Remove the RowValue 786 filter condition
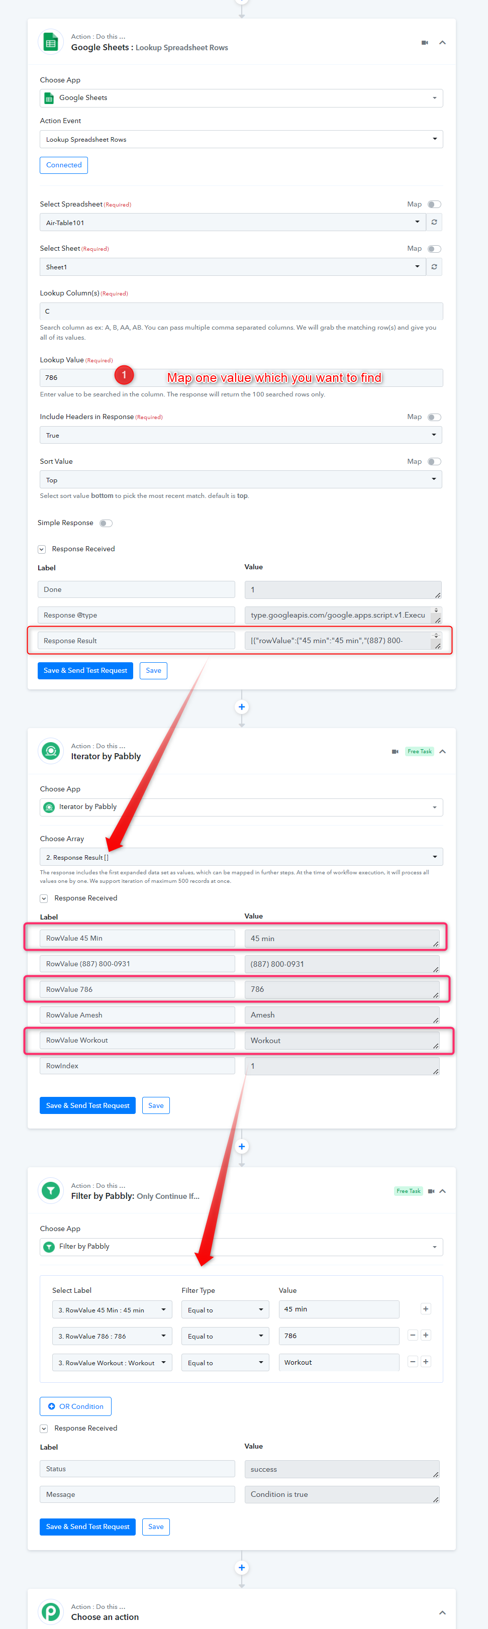488x1629 pixels. click(x=413, y=1335)
